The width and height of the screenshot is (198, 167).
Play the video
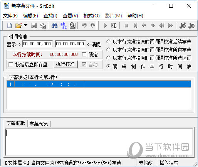click(x=106, y=25)
